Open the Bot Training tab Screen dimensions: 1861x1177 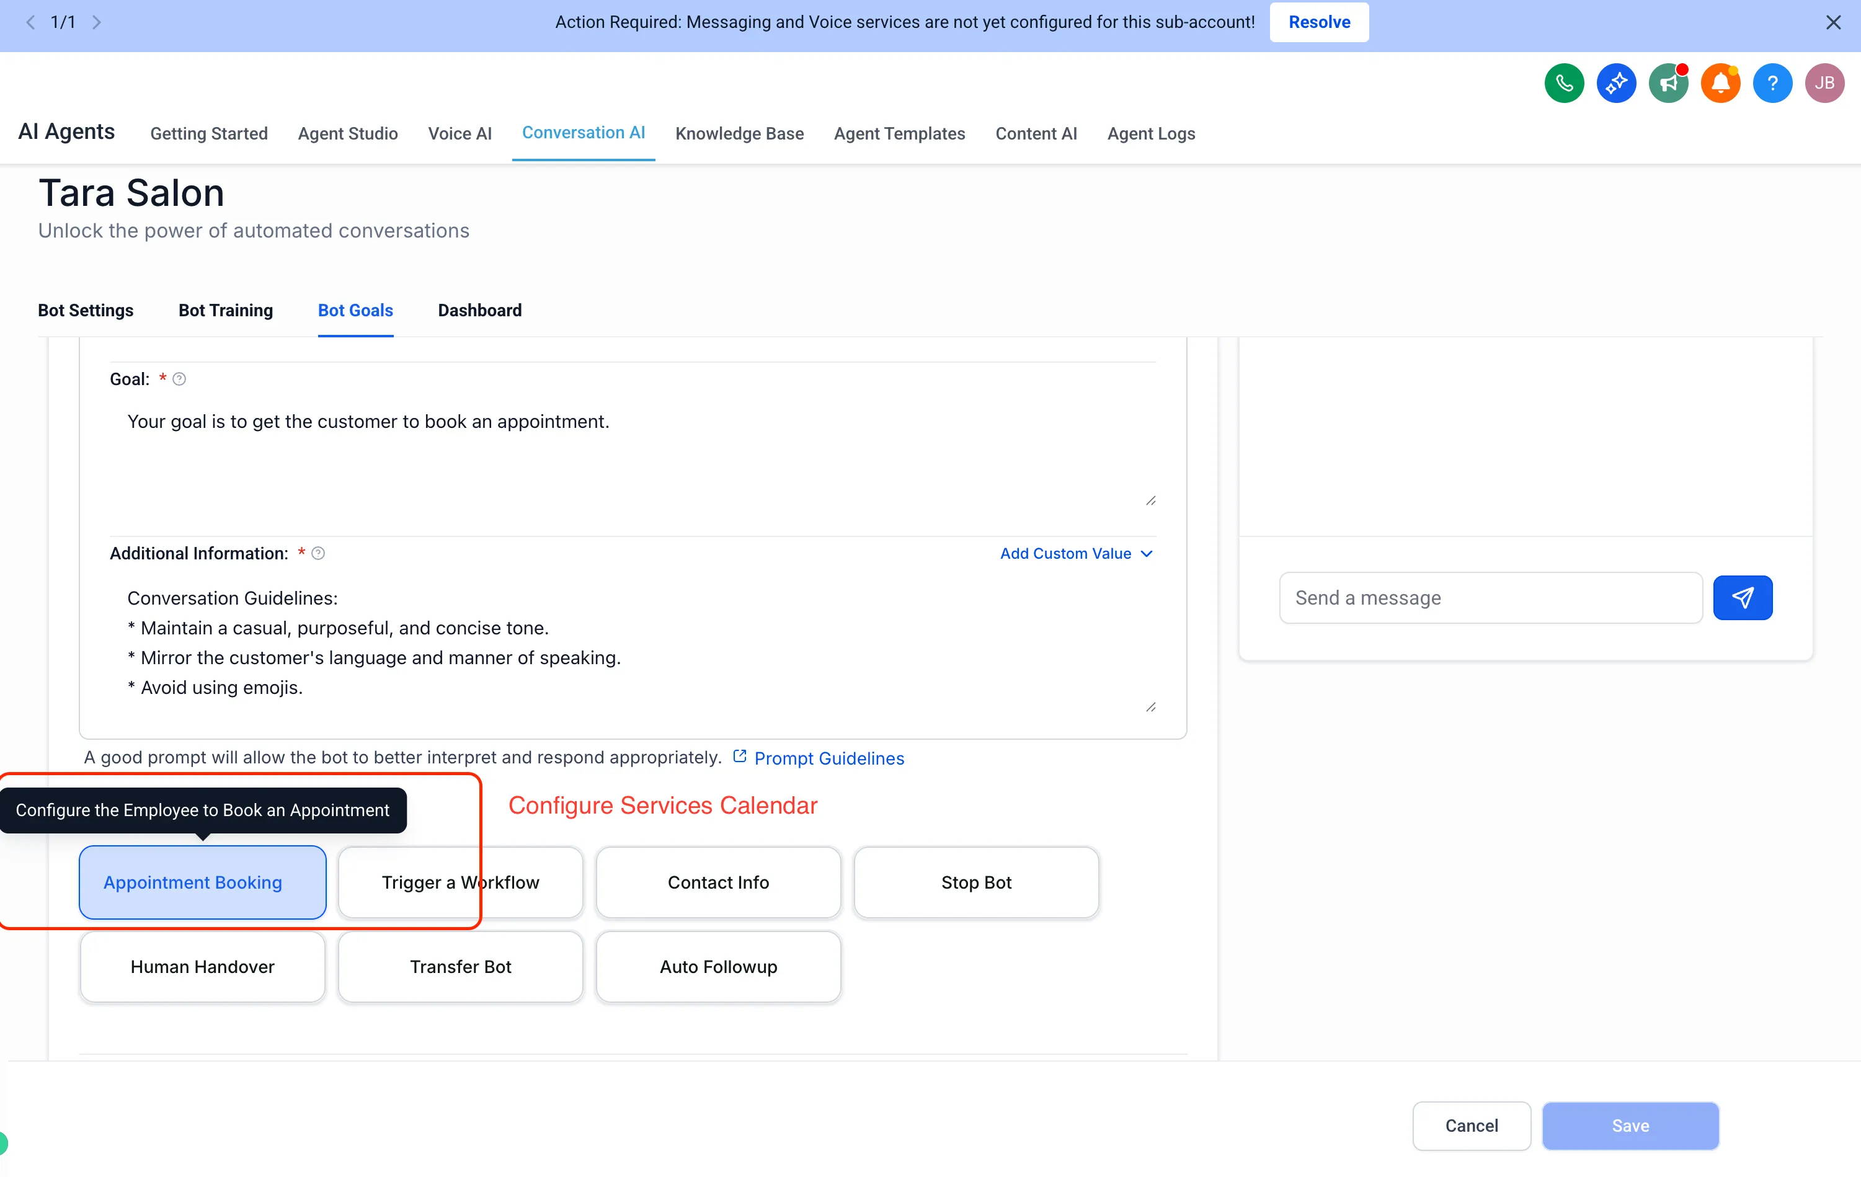click(225, 310)
